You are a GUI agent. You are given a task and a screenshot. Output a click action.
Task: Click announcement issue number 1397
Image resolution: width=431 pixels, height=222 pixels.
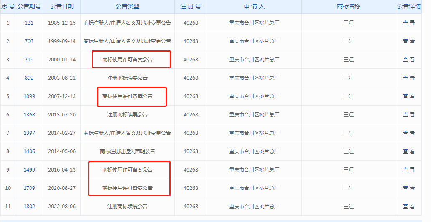(29, 133)
